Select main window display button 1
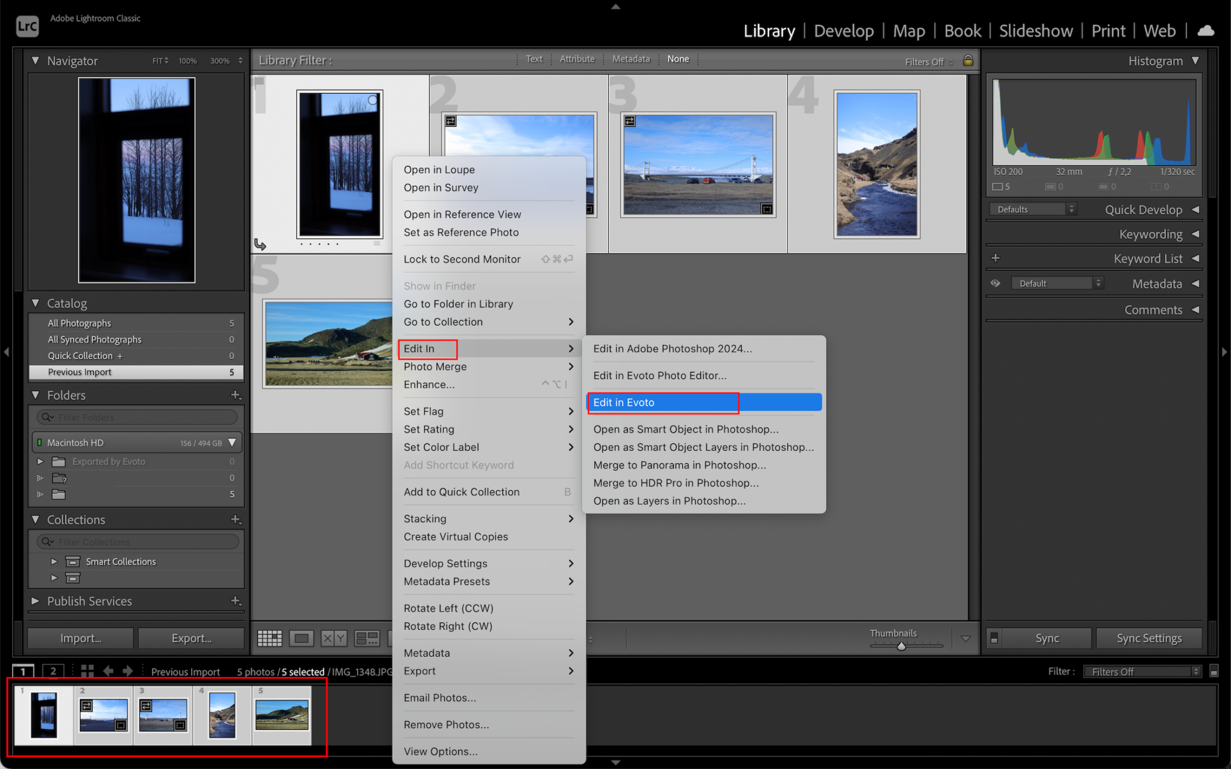The height and width of the screenshot is (769, 1231). tap(23, 671)
